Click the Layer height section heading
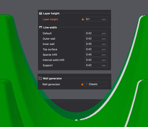 click(x=51, y=13)
